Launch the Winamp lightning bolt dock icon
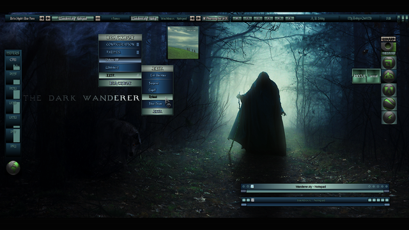409x230 pixels. point(389,118)
